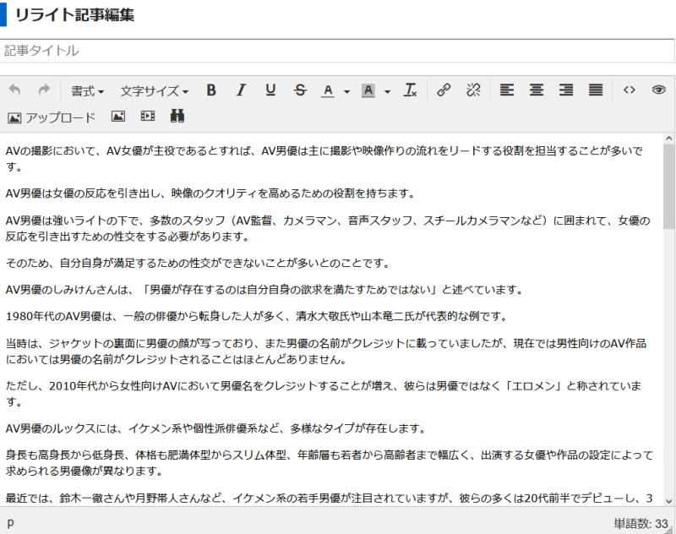Apply the background highlight color swatch
The image size is (676, 534).
coord(368,90)
